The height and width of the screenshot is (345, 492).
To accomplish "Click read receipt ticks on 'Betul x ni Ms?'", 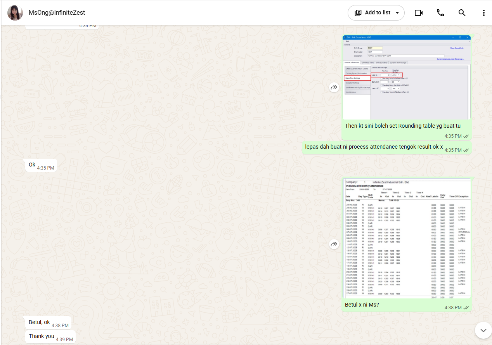I will 466,308.
